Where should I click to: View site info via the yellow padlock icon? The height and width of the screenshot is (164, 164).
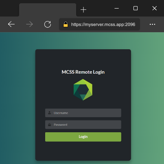click(x=66, y=24)
